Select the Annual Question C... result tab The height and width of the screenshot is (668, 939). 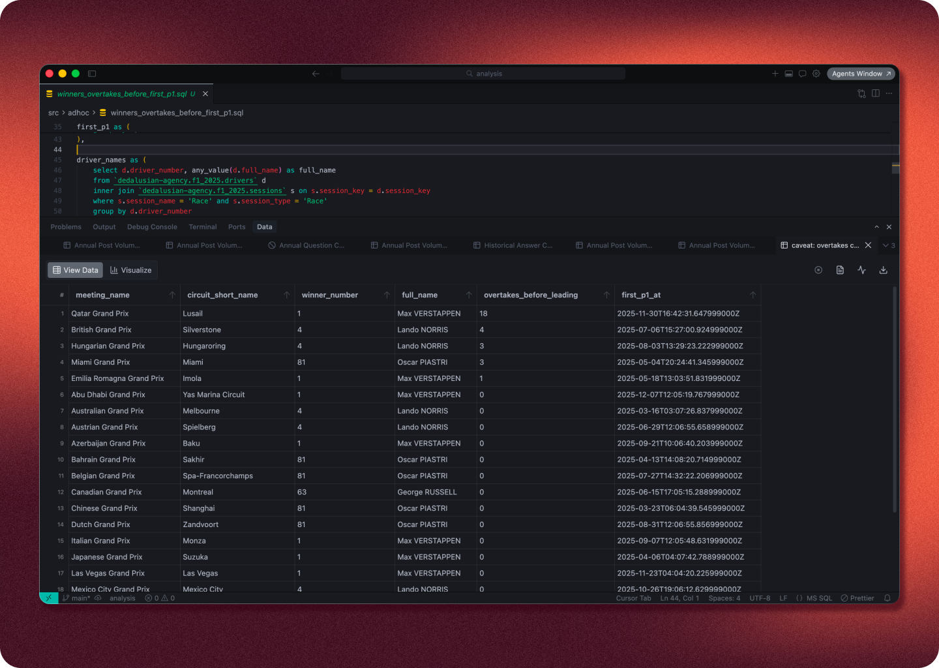point(306,245)
